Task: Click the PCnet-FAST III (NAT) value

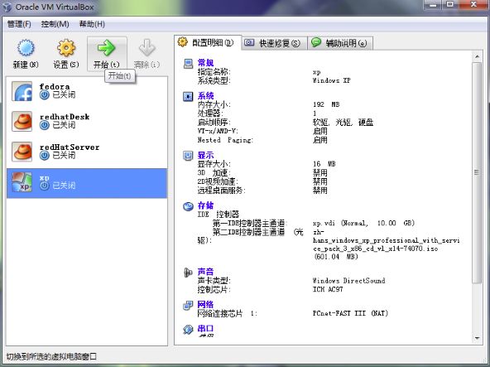Action: click(x=350, y=313)
